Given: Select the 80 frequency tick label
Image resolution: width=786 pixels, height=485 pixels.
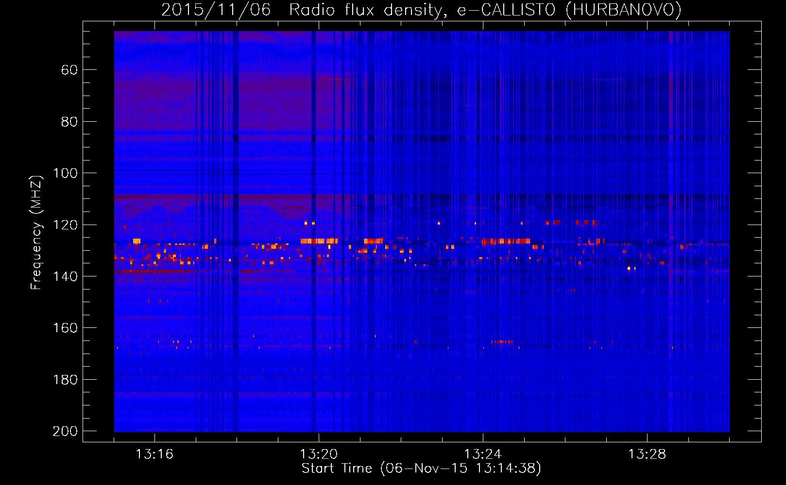Looking at the screenshot, I should pyautogui.click(x=69, y=122).
